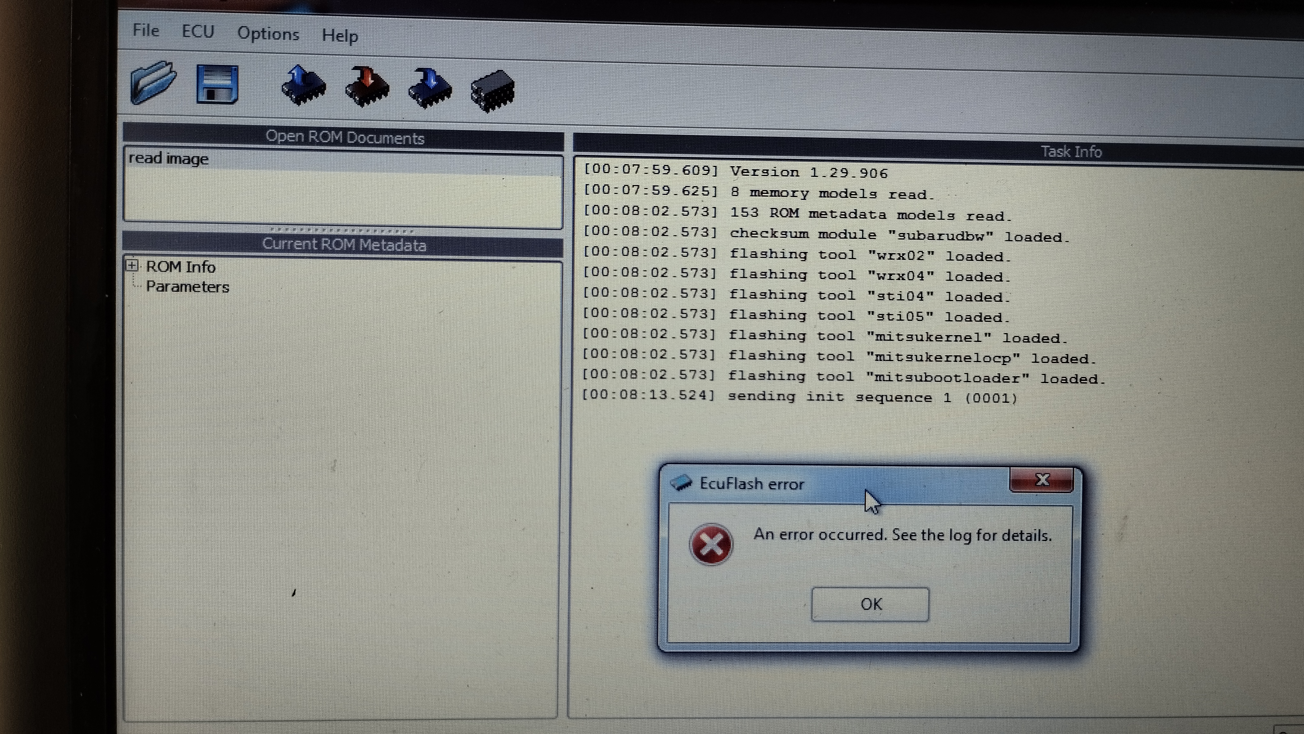Open the File menu

point(146,30)
